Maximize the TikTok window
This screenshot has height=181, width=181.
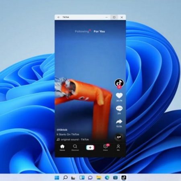coord(114,17)
